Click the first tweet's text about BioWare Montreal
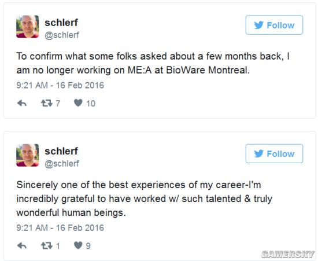Viewport: 318px width, 261px height. pyautogui.click(x=153, y=63)
